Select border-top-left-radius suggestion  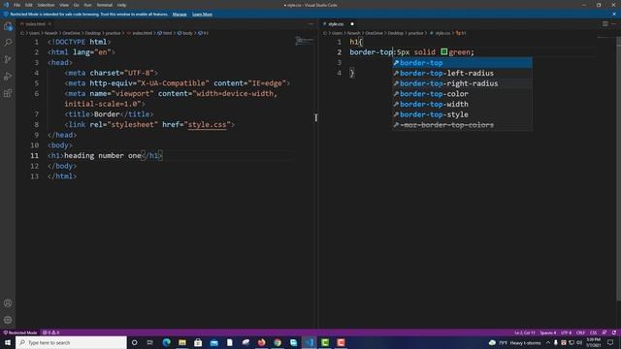pos(462,74)
